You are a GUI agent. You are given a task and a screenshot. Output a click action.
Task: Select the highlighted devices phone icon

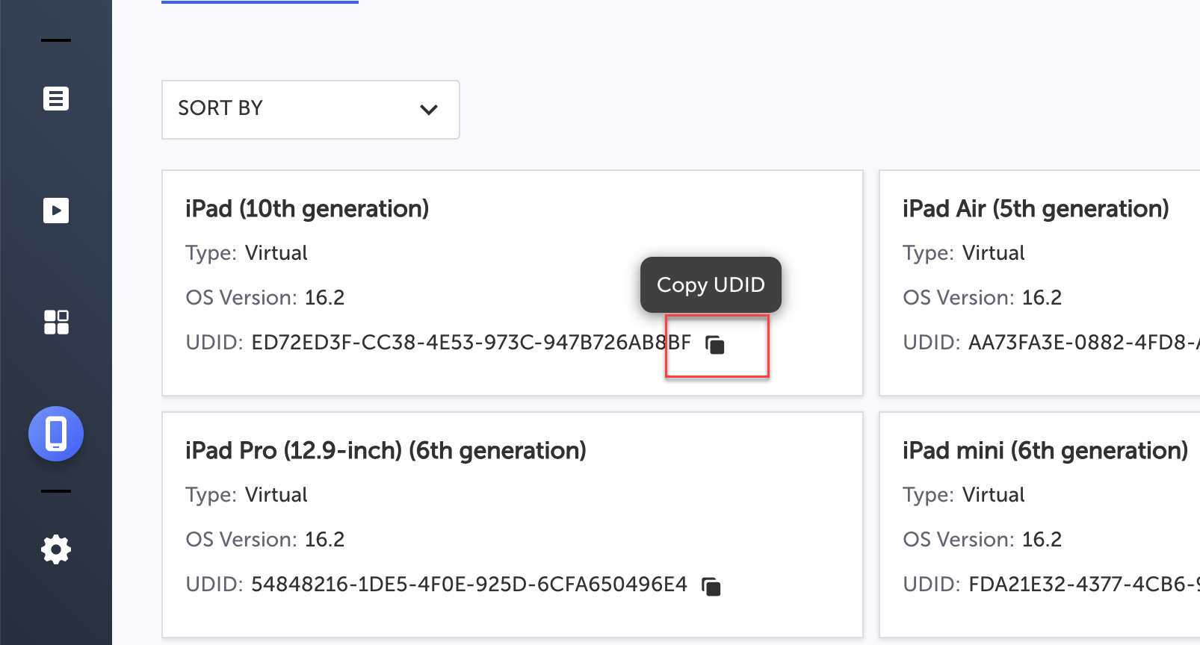click(x=56, y=434)
